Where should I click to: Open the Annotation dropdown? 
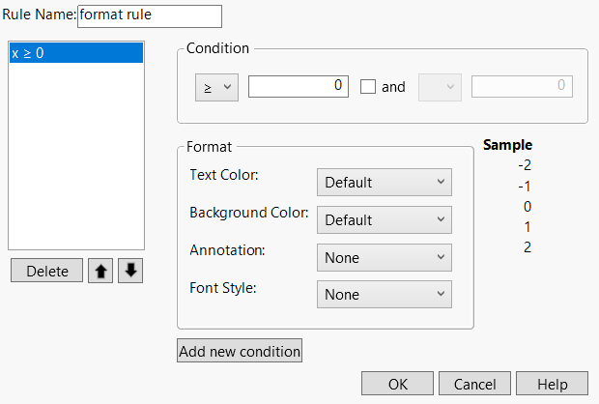(x=384, y=257)
